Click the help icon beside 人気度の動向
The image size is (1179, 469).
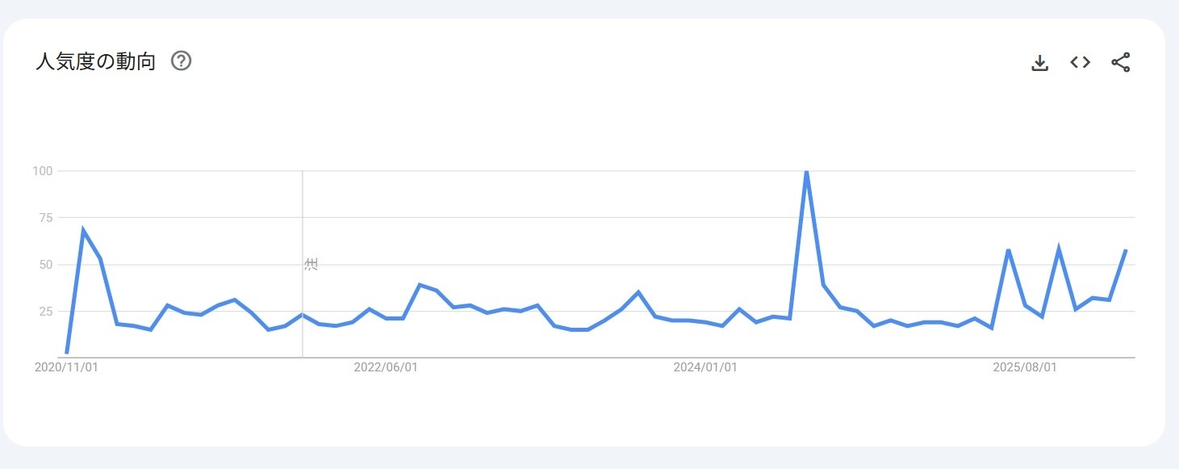pos(182,61)
